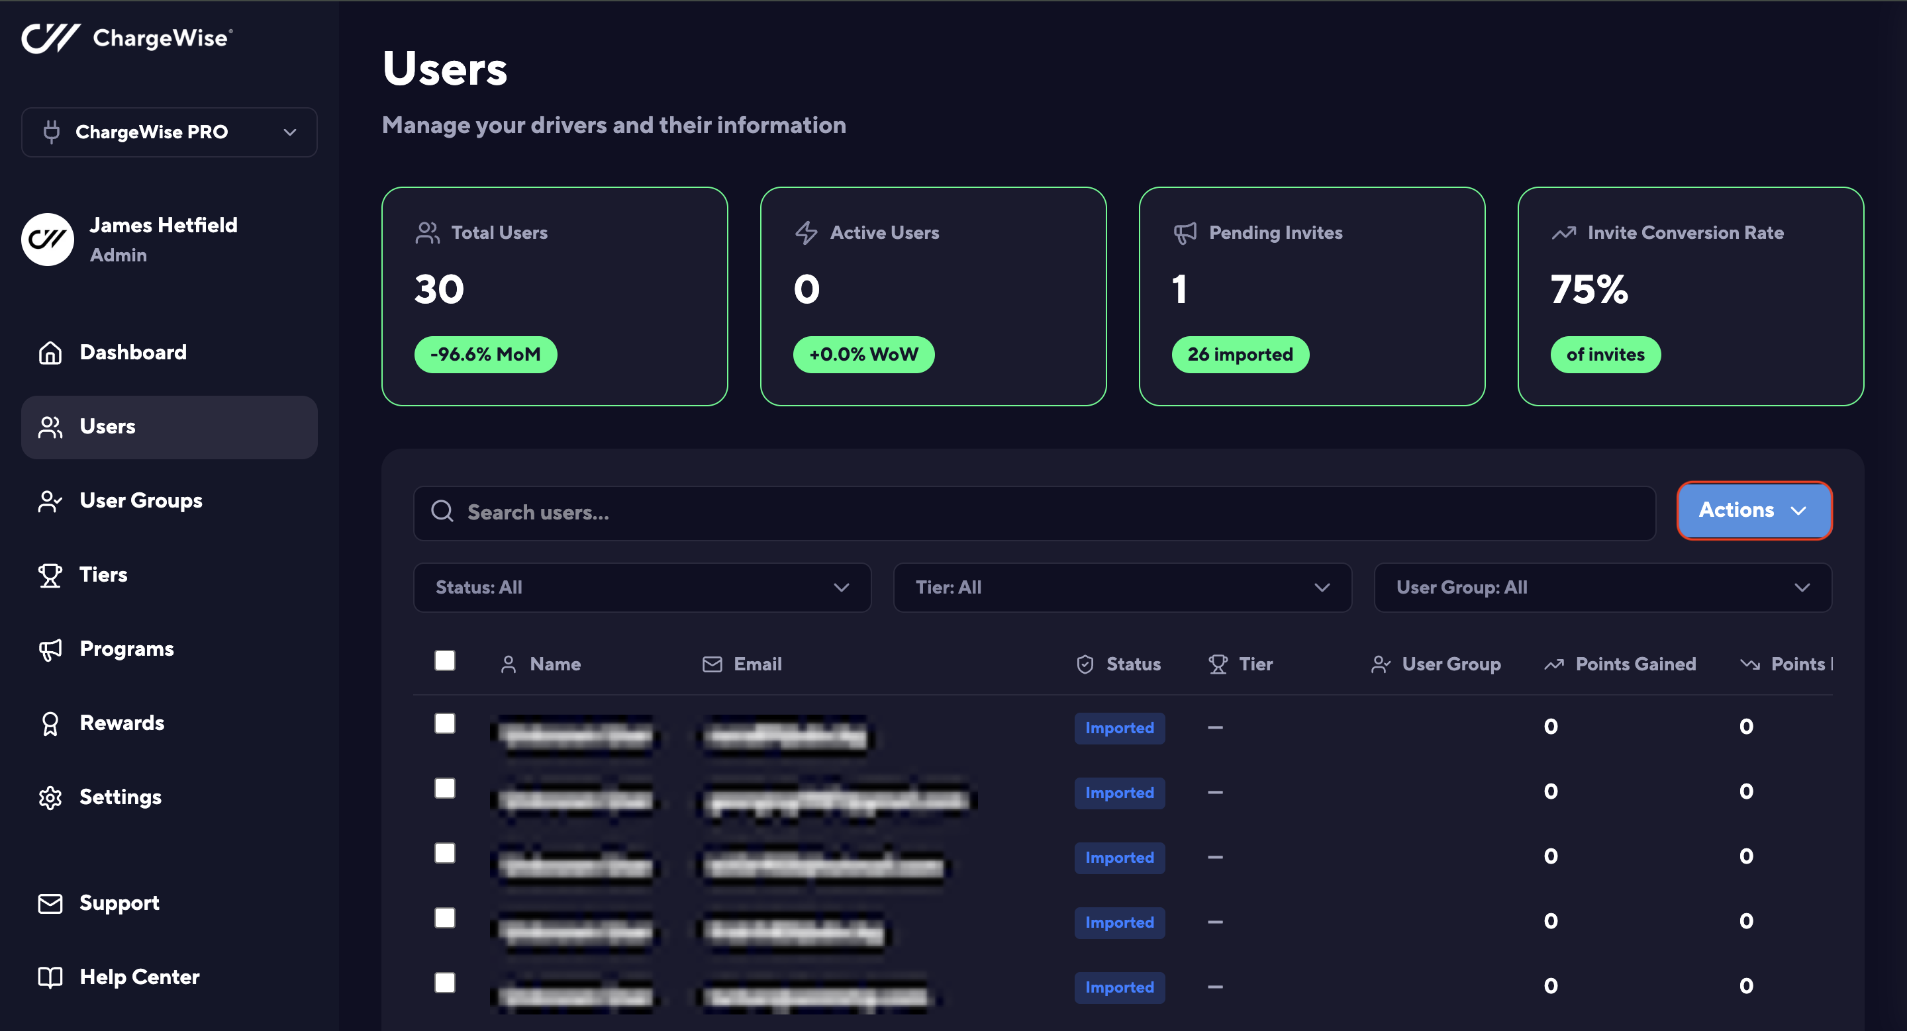
Task: Check the third user row checkbox
Action: coord(445,853)
